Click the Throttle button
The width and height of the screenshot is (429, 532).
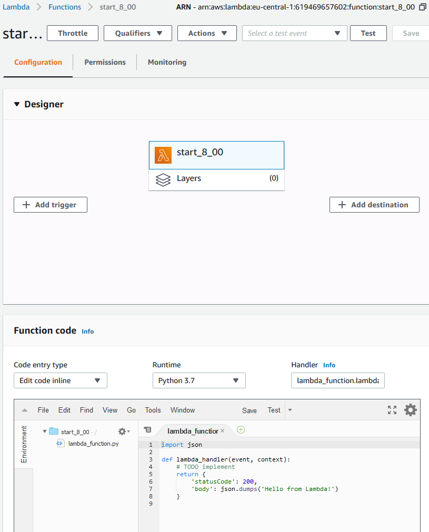[x=73, y=33]
